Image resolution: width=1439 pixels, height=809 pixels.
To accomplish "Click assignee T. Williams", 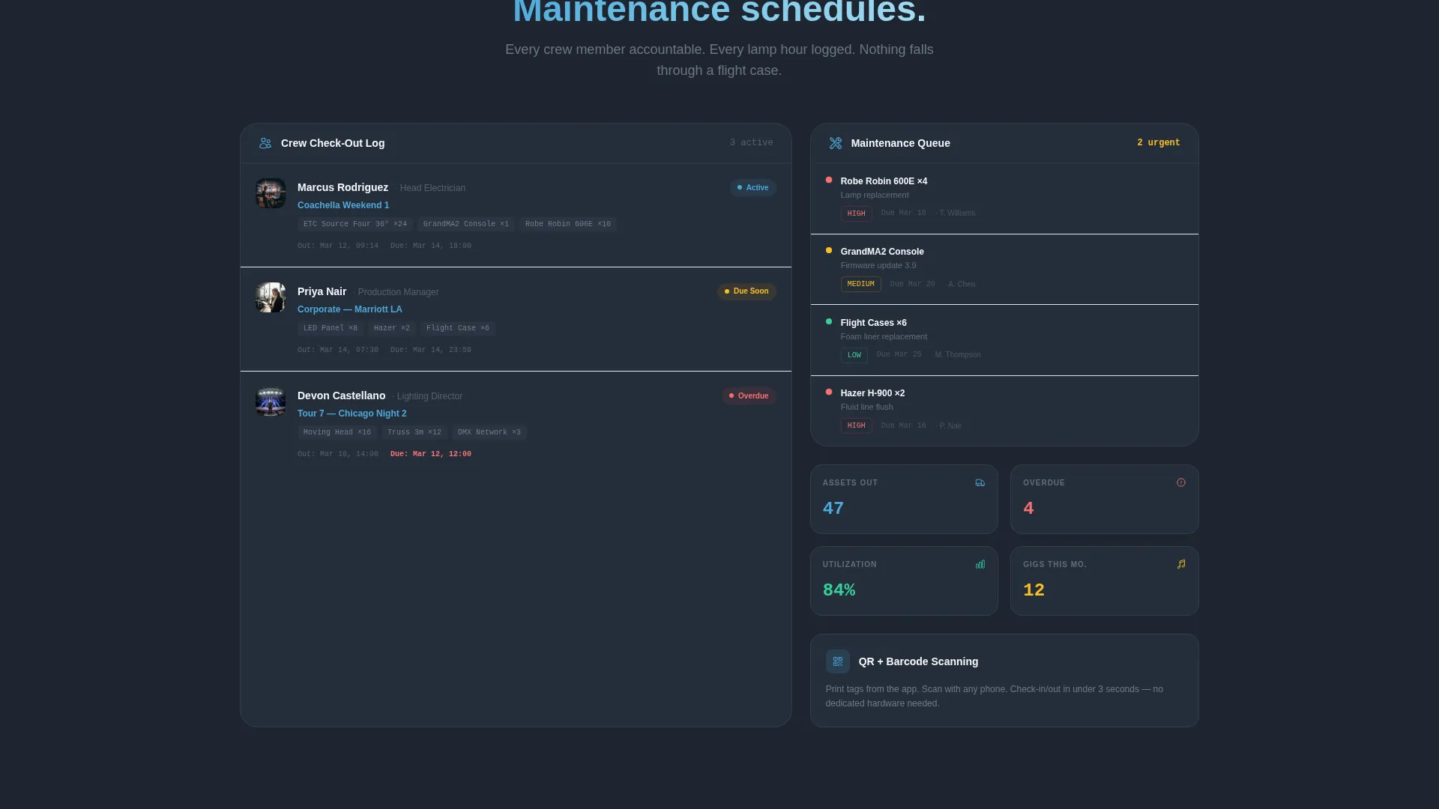I will [957, 213].
